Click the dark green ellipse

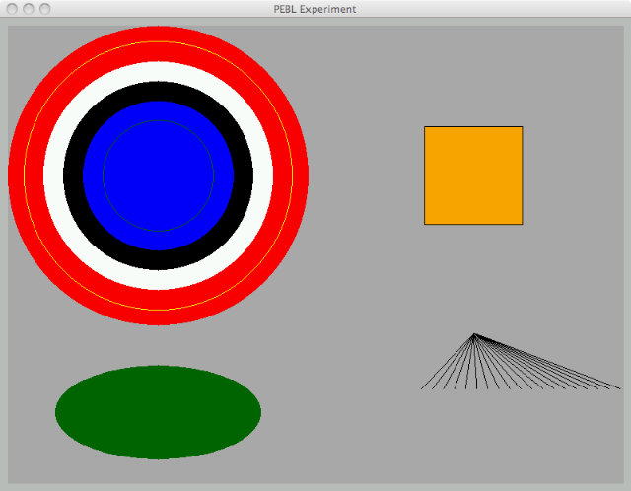point(158,412)
